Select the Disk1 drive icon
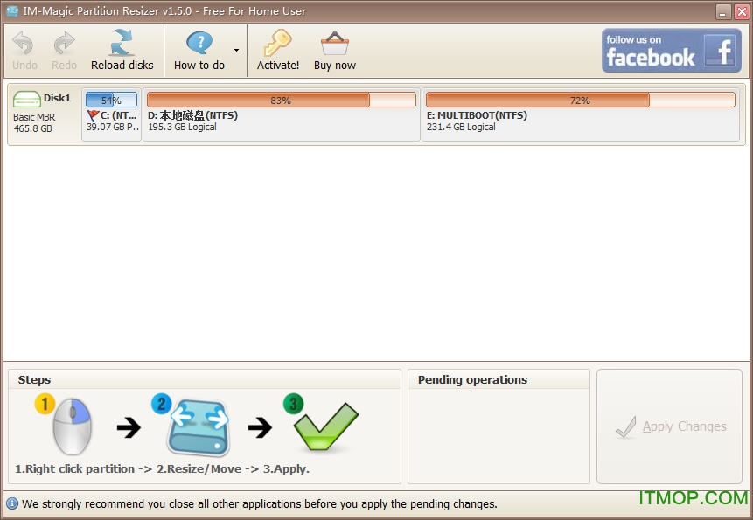This screenshot has width=753, height=520. [x=27, y=100]
